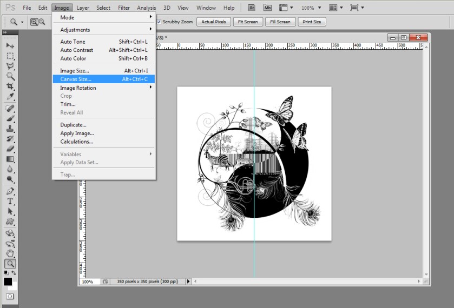Viewport: 454px width, 308px height.
Task: Open the black foreground color swatch
Action: (8, 282)
